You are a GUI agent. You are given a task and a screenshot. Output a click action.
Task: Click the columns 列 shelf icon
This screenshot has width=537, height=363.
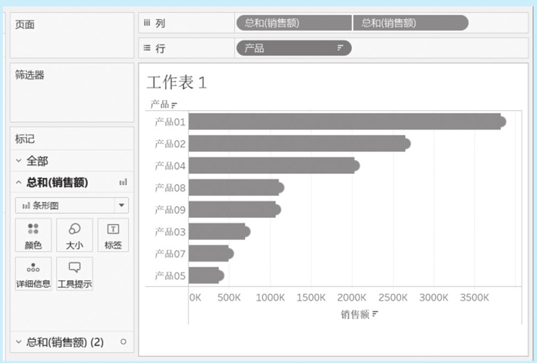[147, 23]
